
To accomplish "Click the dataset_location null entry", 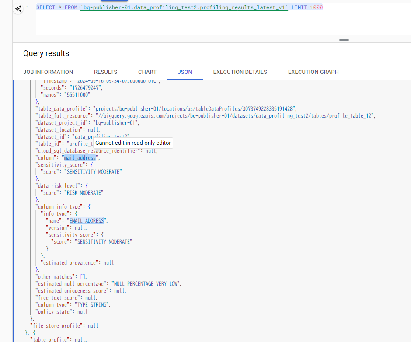I will [x=68, y=130].
